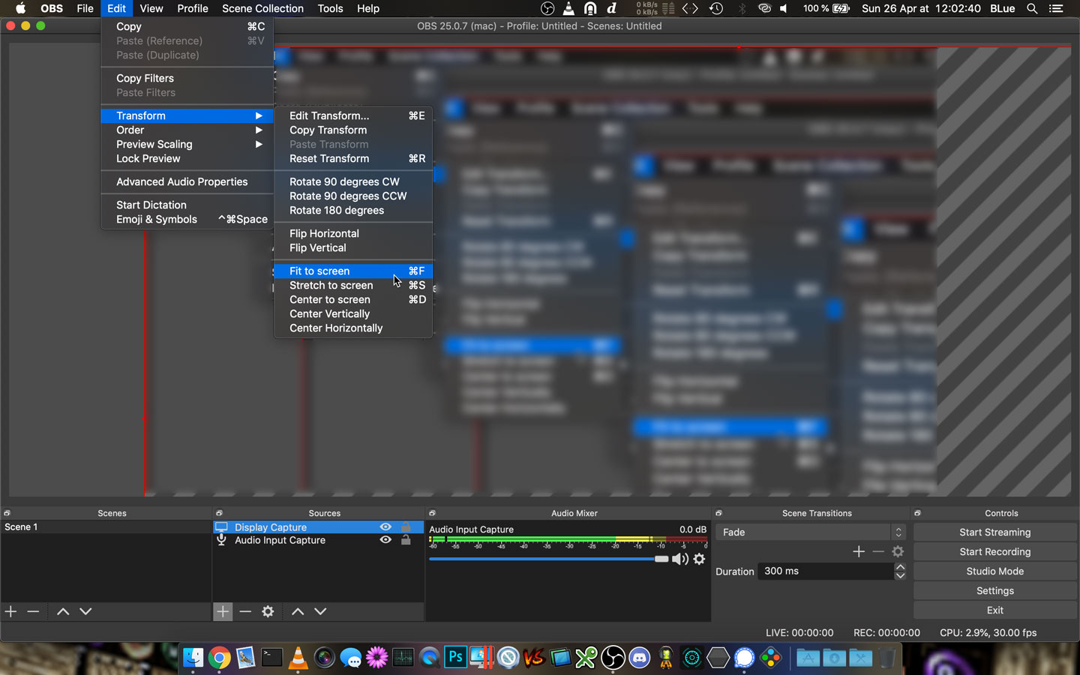Open the Fade transition dropdown
The image size is (1080, 675).
tap(811, 532)
